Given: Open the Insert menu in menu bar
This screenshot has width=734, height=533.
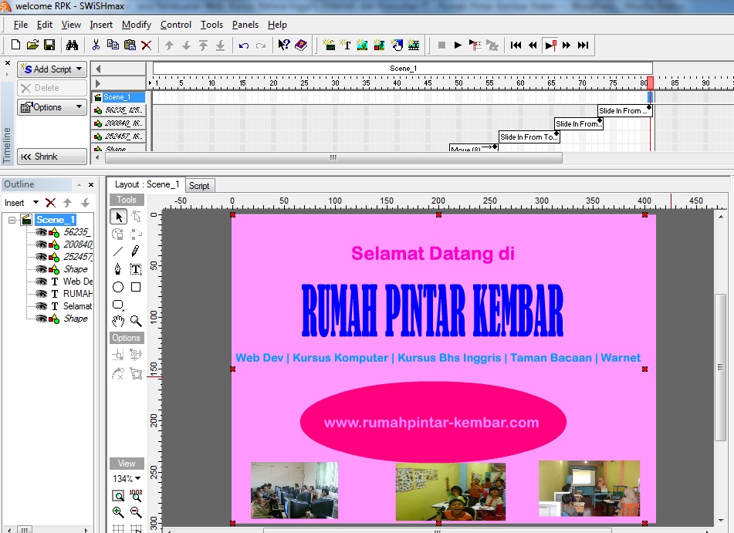Looking at the screenshot, I should click(101, 25).
